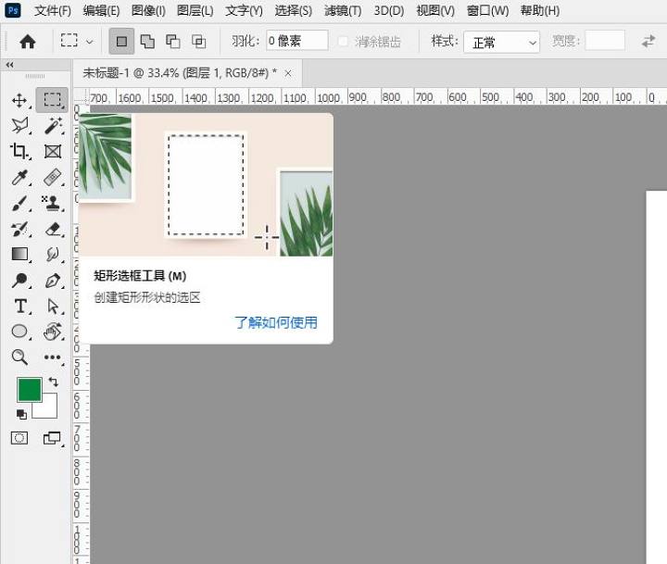Click the tooltip preview image
667x564 pixels.
coord(206,184)
